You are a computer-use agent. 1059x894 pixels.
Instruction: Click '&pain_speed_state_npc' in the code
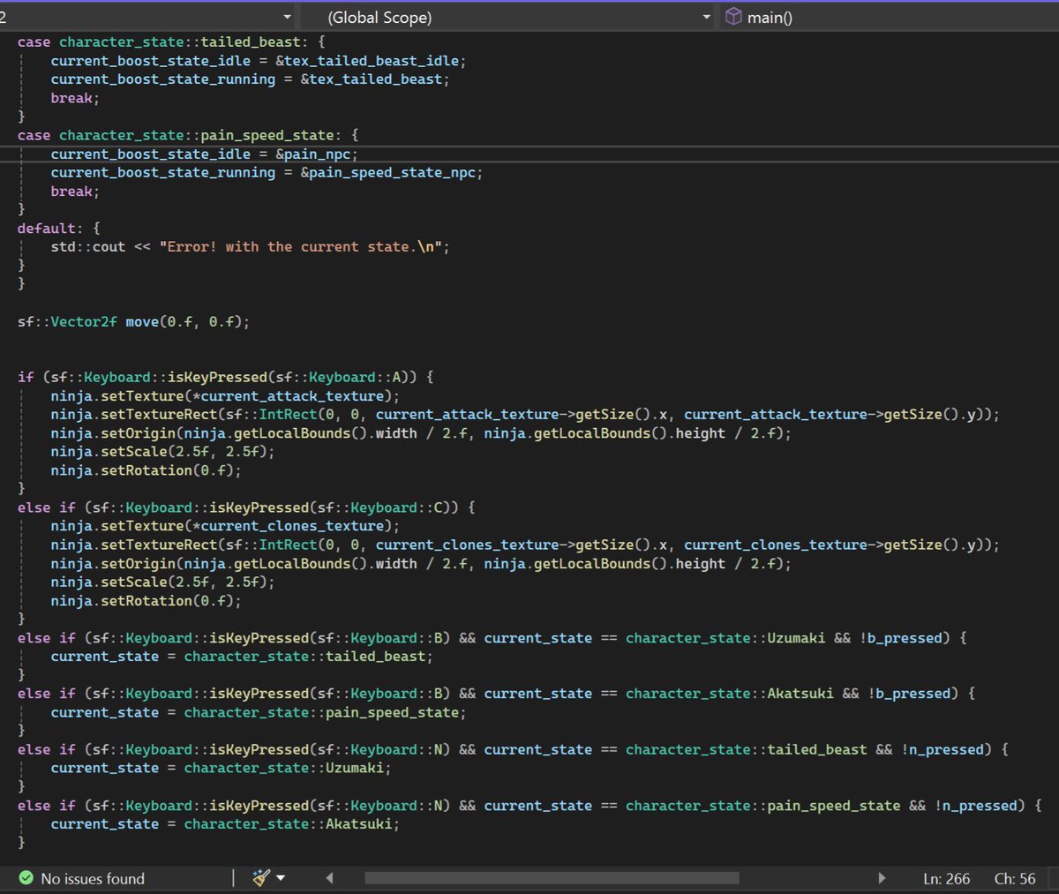[x=388, y=173]
